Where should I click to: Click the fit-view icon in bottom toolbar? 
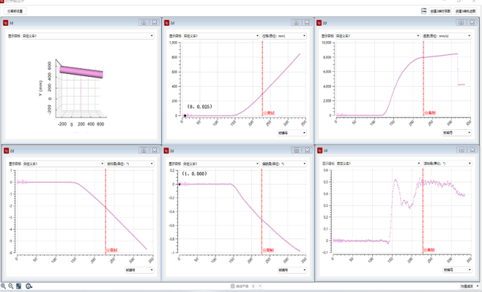tap(19, 286)
